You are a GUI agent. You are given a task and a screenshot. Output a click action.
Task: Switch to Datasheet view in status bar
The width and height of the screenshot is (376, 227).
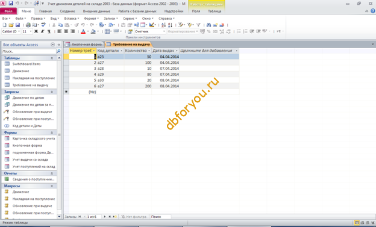(x=357, y=223)
